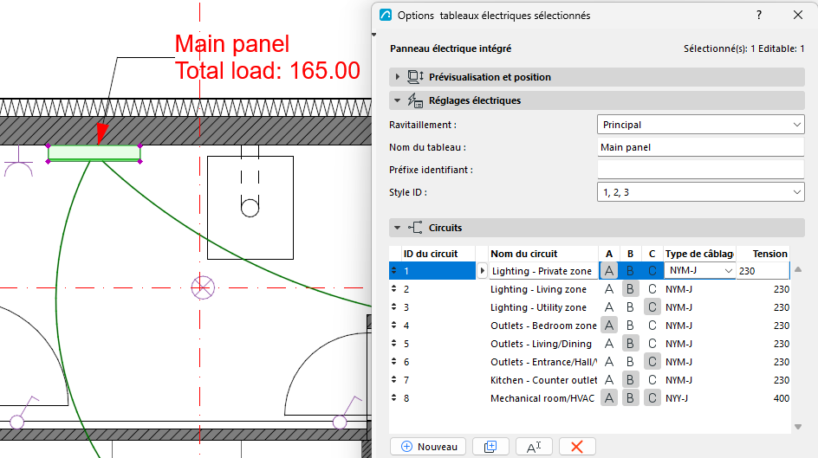The image size is (818, 458).
Task: Toggle phase A for Outlets - Bedroom zone
Action: pos(609,326)
